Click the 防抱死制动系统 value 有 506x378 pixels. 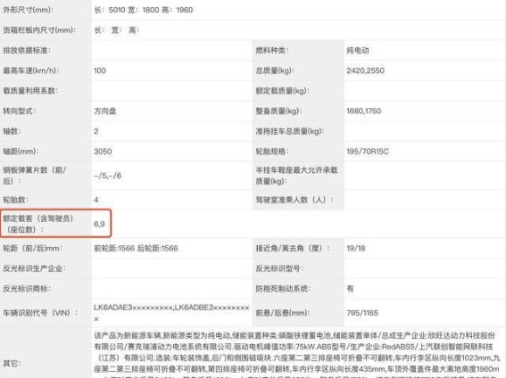(x=350, y=289)
